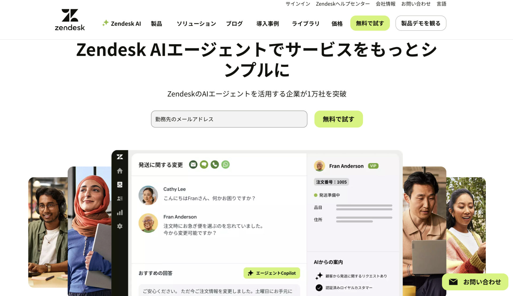
Task: Switch to the ブログ menu item
Action: (x=234, y=23)
